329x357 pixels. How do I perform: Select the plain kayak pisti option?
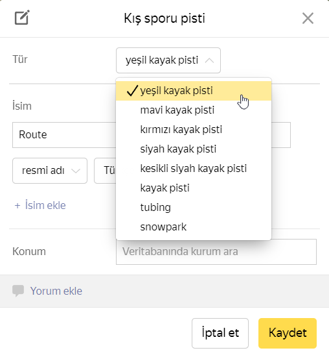[x=194, y=188]
